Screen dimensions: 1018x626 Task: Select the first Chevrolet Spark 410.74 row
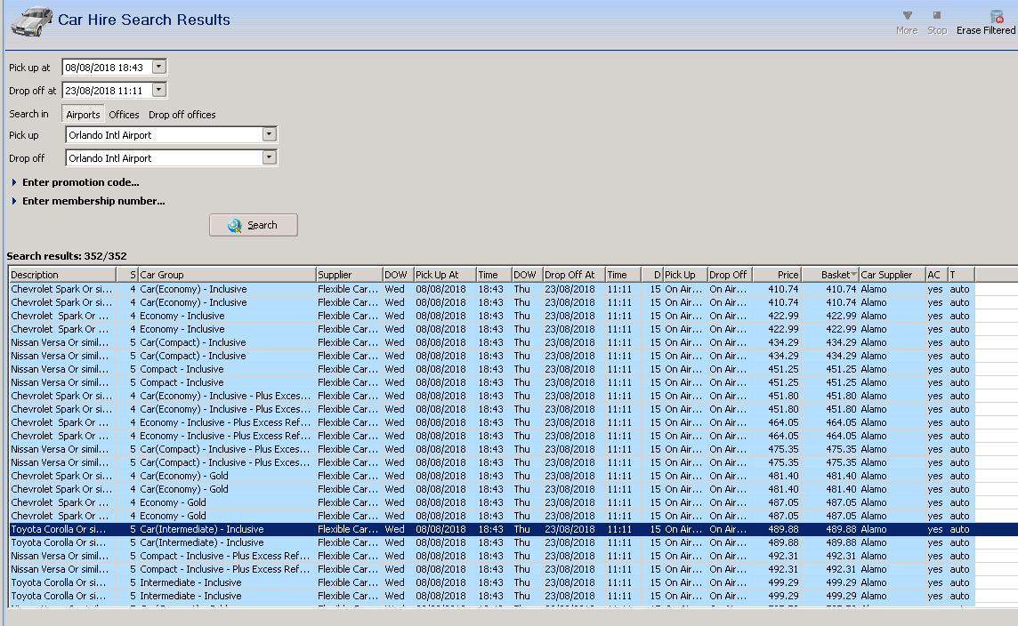[513, 289]
